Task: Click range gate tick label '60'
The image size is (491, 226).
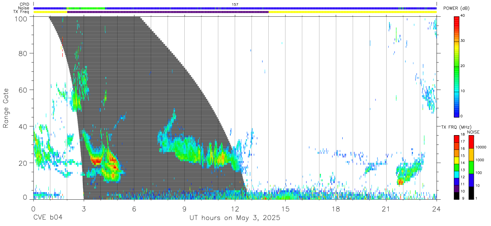Action: pos(23,90)
